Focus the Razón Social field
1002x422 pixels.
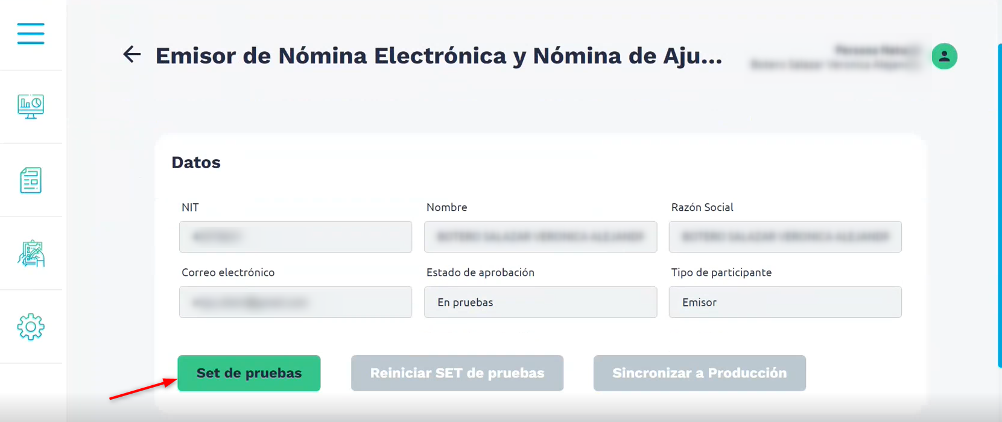pyautogui.click(x=785, y=237)
